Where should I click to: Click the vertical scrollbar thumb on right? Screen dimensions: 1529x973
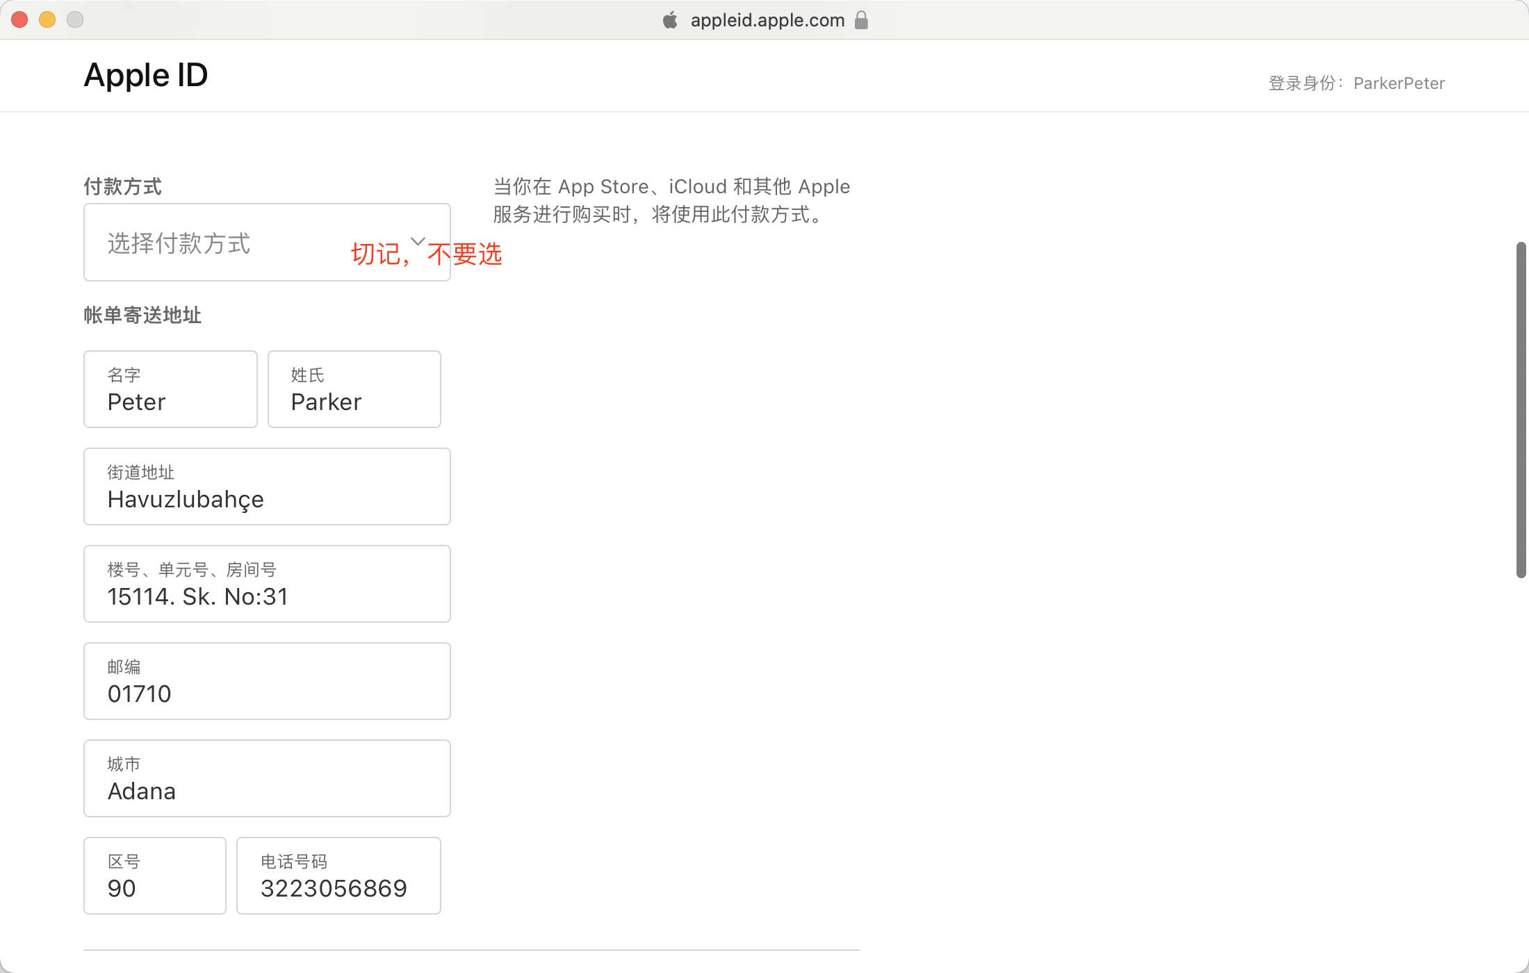point(1521,410)
